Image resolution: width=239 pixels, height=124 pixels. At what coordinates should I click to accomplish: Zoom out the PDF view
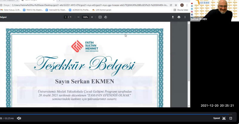(x=78, y=17)
